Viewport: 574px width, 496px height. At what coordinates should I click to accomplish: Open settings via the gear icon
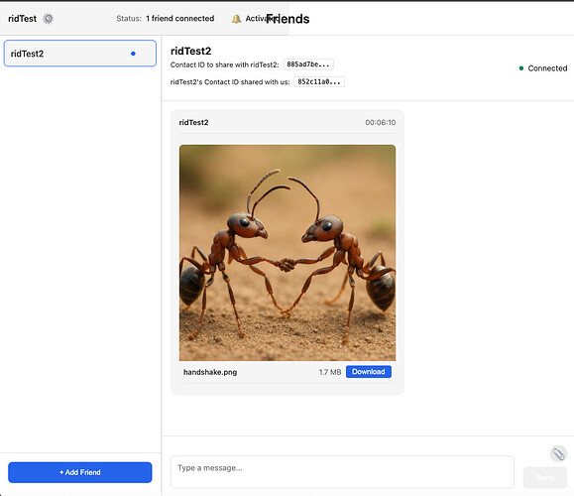point(48,18)
